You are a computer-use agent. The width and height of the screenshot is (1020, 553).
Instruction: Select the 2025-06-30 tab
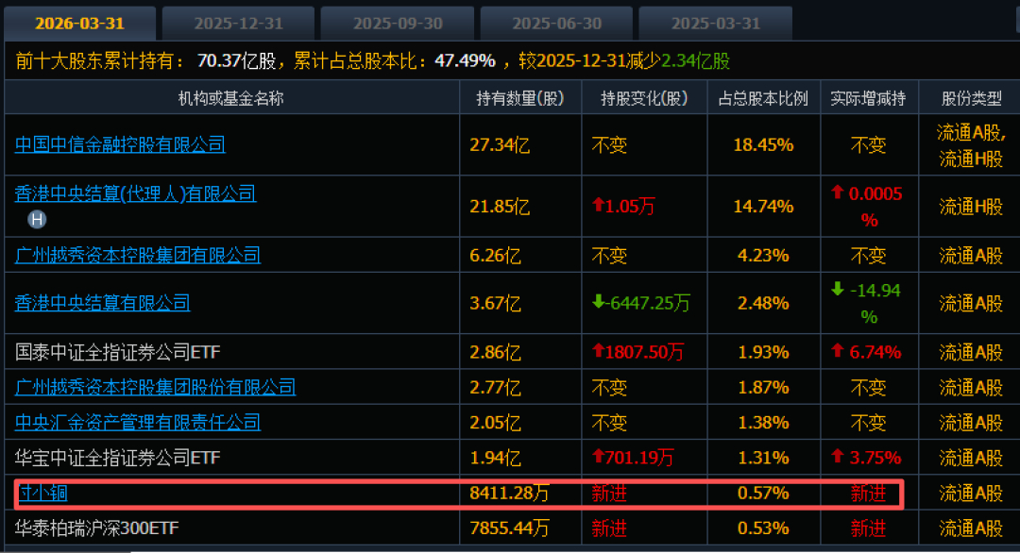coord(556,24)
